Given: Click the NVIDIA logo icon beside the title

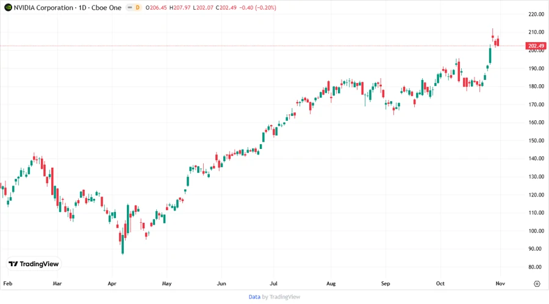Looking at the screenshot, I should pyautogui.click(x=8, y=7).
